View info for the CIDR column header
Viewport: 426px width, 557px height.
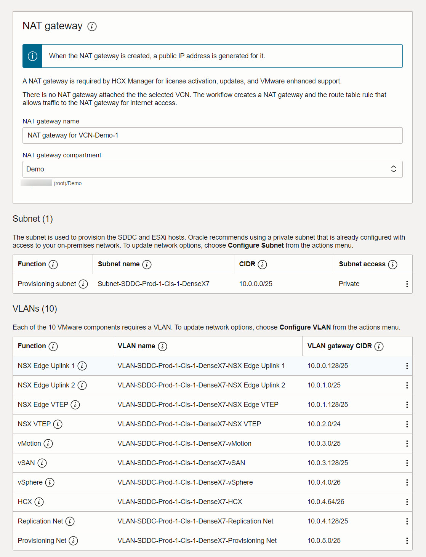(262, 264)
